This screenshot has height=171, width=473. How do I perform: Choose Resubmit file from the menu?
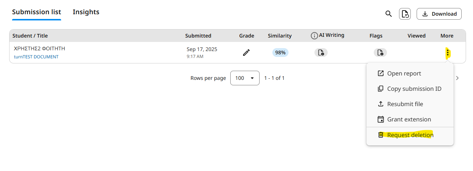[x=405, y=104]
